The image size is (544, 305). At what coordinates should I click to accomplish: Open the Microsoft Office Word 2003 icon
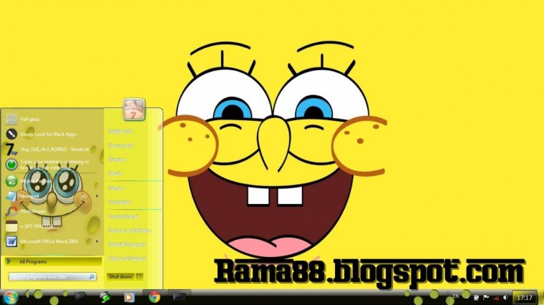(11, 241)
